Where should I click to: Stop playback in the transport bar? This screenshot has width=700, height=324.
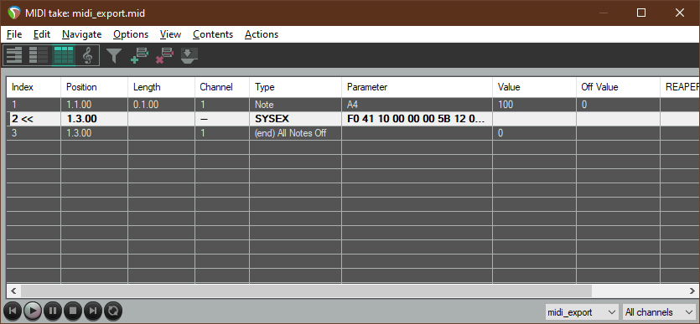point(73,311)
